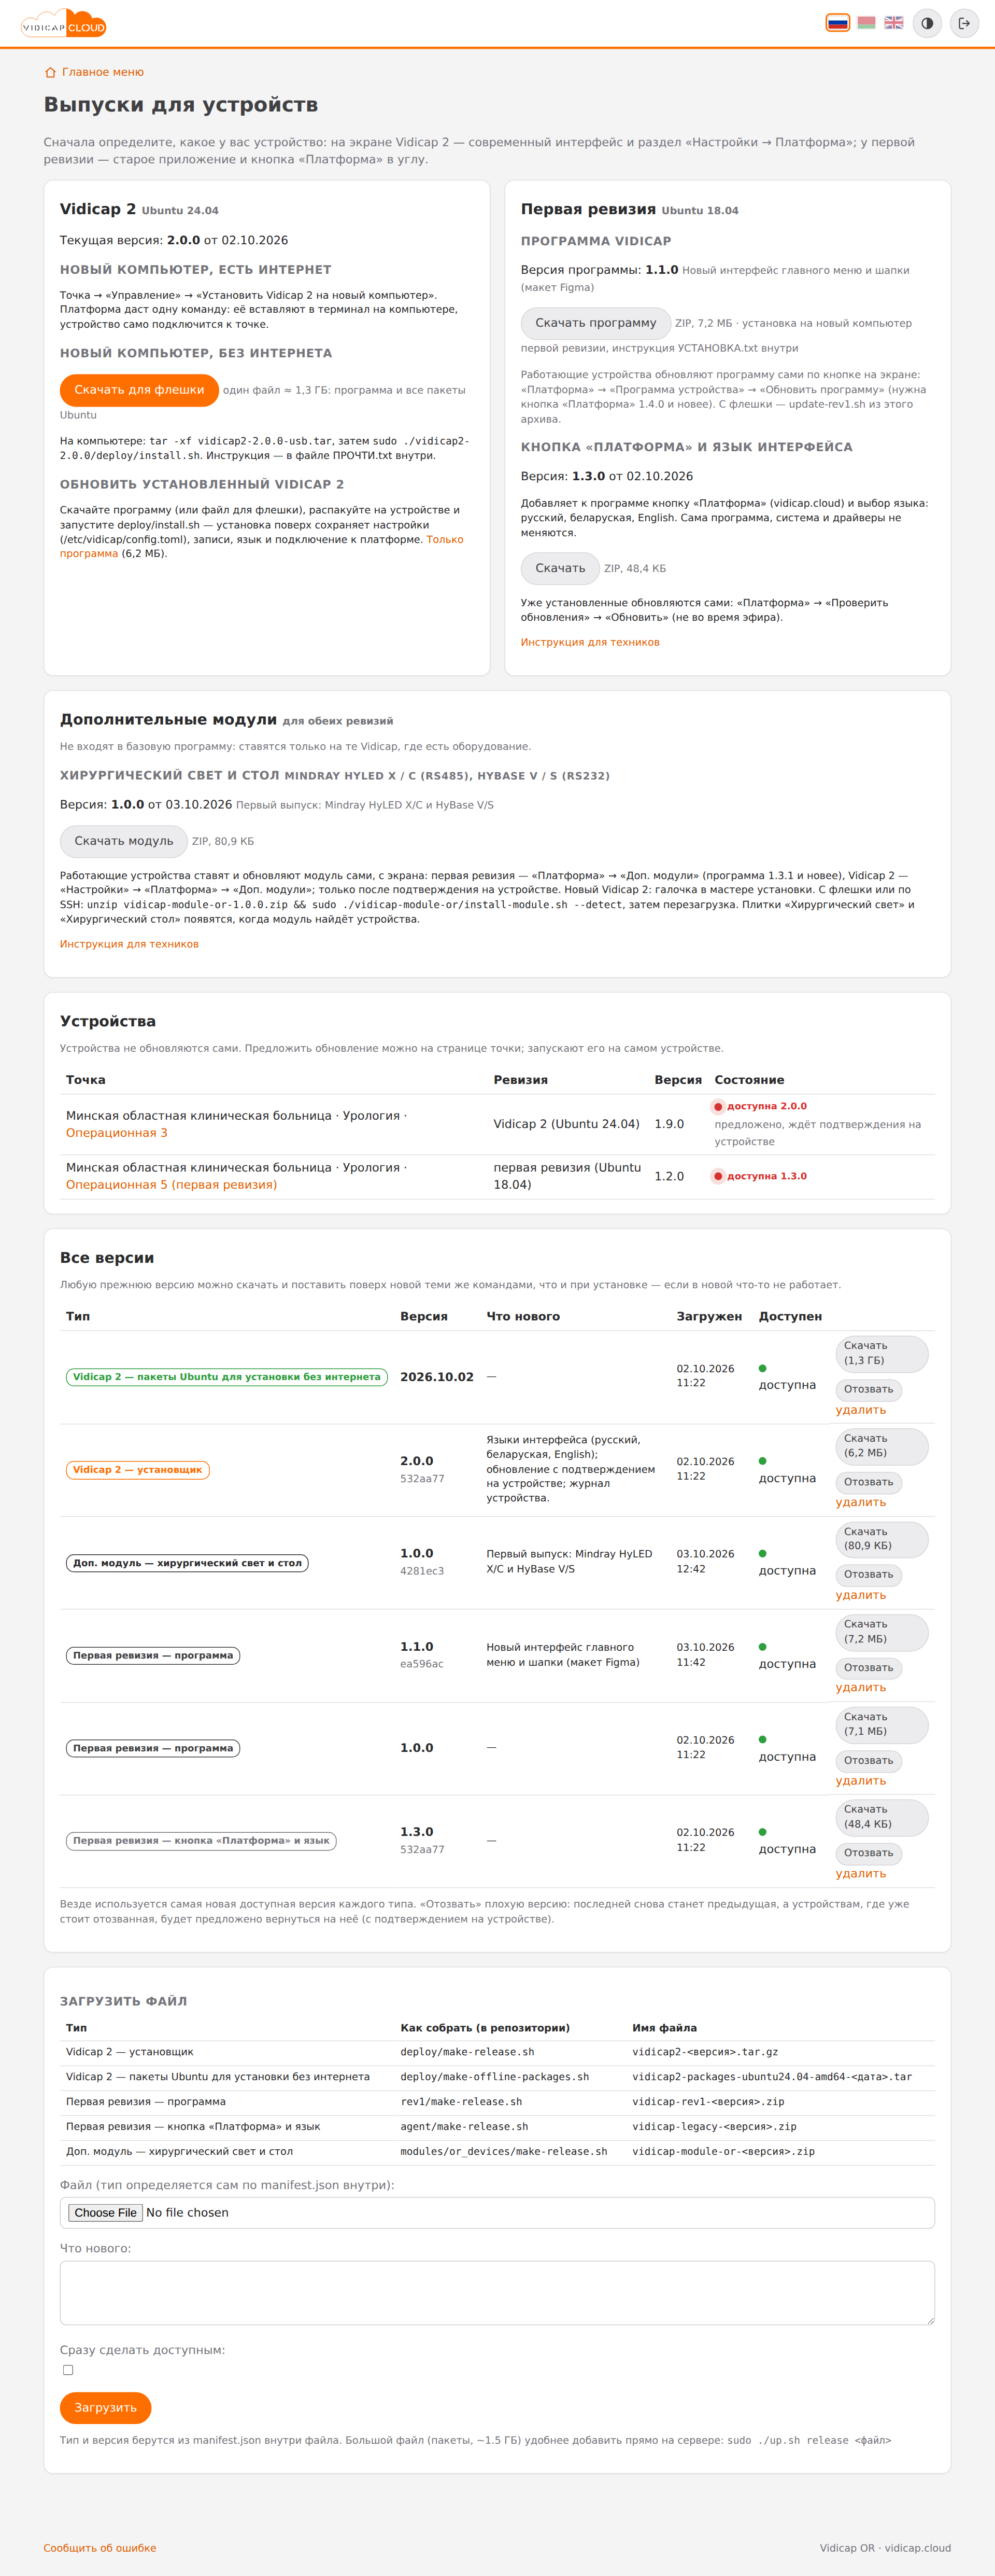Click the Choose File button
The height and width of the screenshot is (2576, 995).
tap(105, 2212)
